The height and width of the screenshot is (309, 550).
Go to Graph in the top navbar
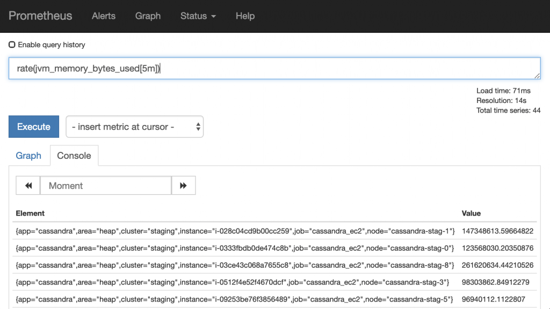[x=148, y=16]
